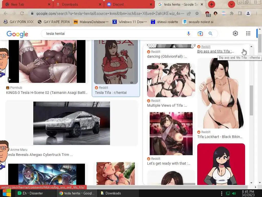The width and height of the screenshot is (262, 197).
Task: Open the Extensions puzzle-piece menu
Action: (232, 13)
